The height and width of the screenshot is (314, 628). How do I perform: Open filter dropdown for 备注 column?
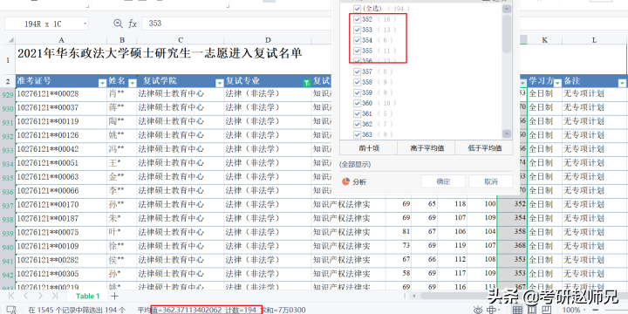click(622, 83)
